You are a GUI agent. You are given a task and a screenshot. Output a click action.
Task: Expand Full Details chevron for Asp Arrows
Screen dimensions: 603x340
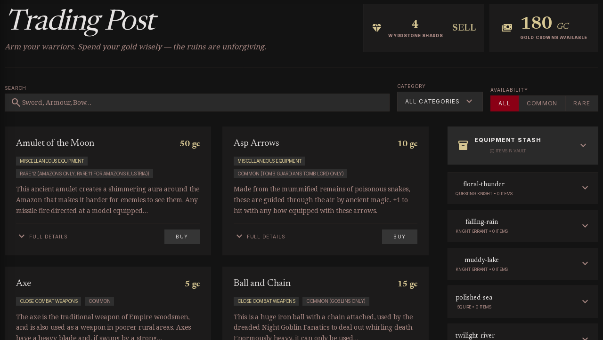point(239,236)
